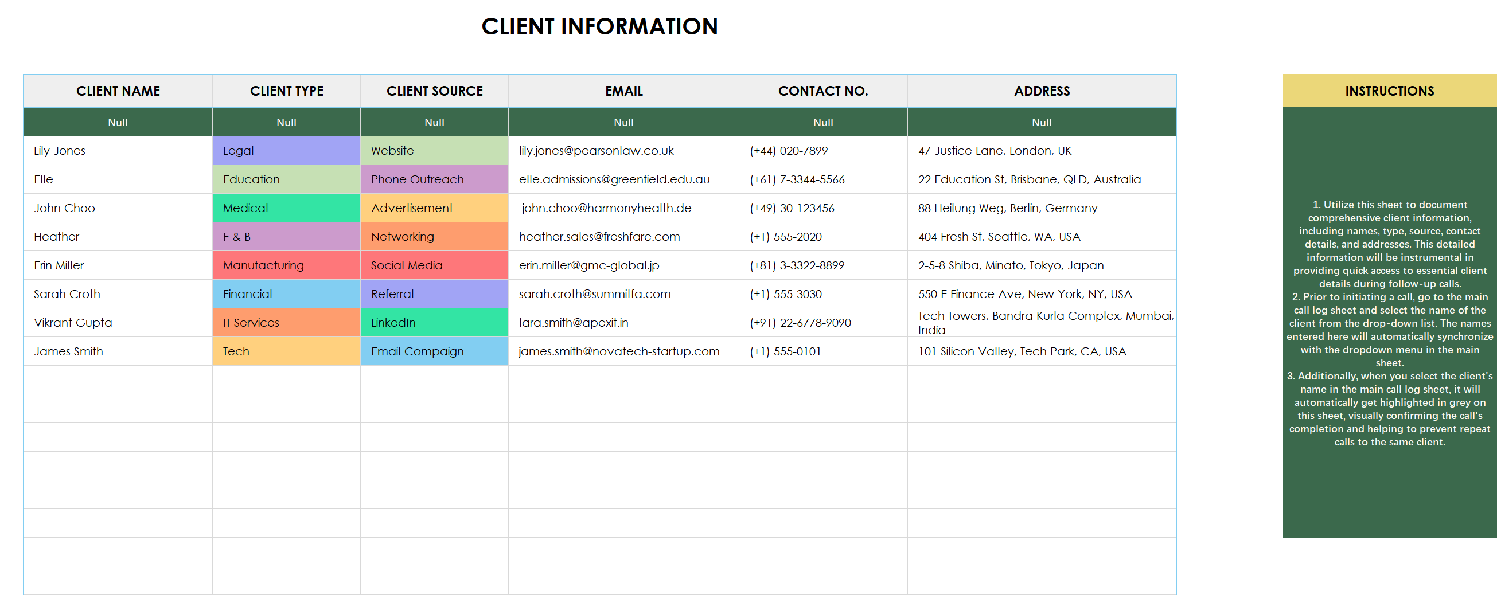Screen dimensions: 1497x595
Task: Select contact number (+61) 7-3344-5566
Action: pyautogui.click(x=823, y=179)
